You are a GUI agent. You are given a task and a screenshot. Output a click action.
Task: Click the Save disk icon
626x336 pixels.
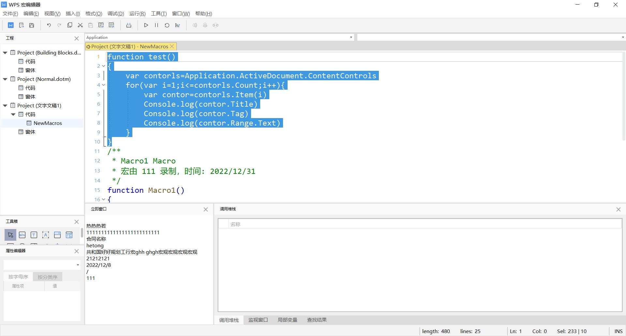32,25
